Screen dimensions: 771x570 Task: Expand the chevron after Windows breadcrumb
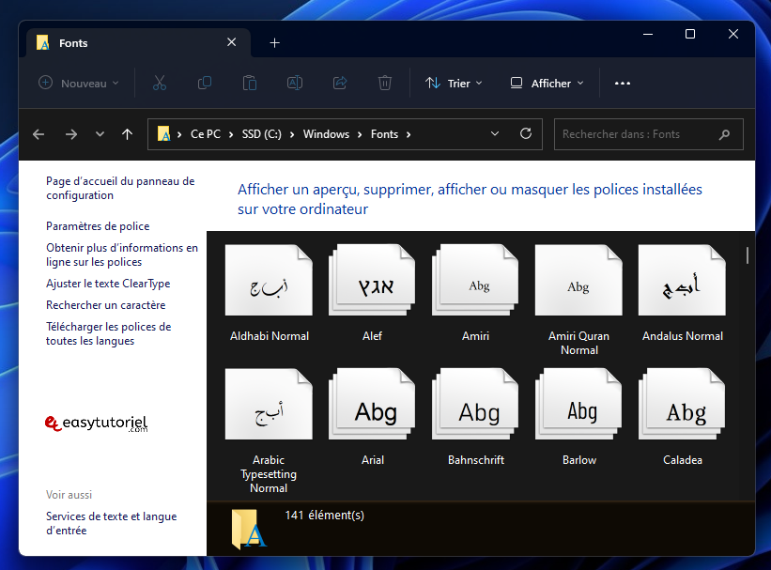click(360, 135)
